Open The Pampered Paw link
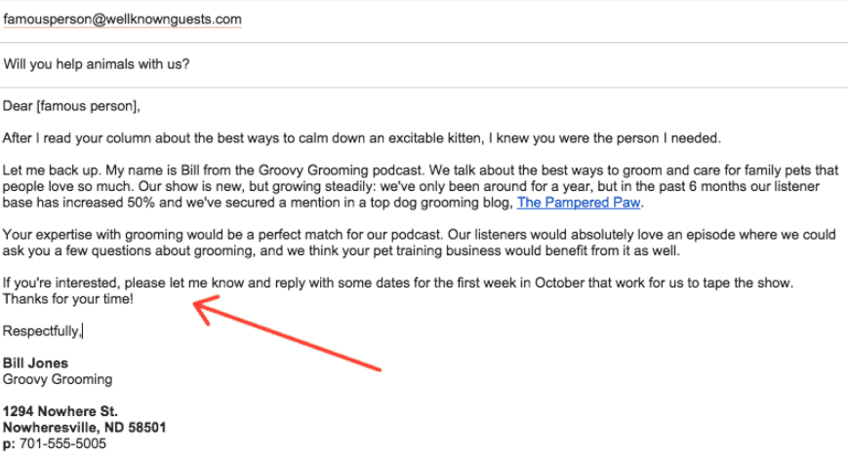848x456 pixels. [579, 203]
